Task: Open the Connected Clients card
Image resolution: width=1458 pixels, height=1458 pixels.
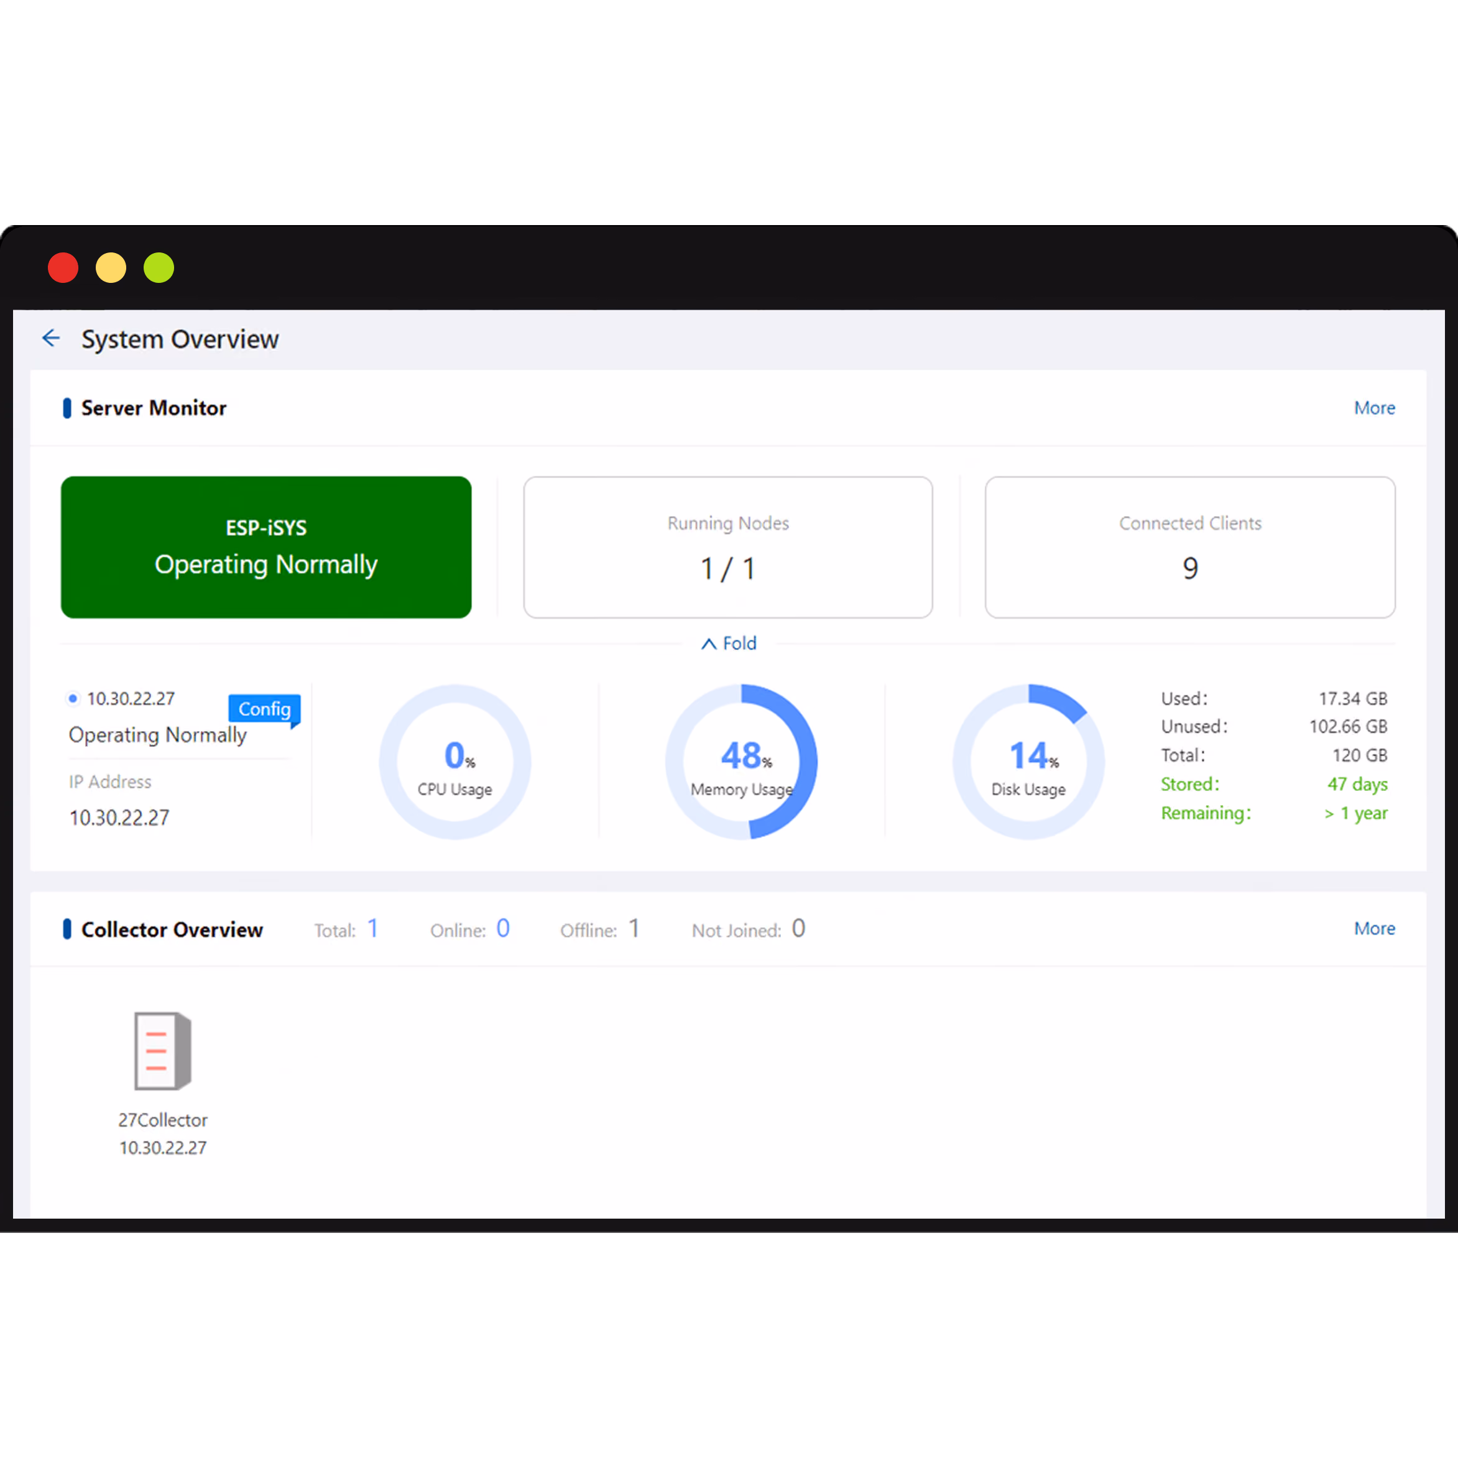Action: pos(1190,547)
